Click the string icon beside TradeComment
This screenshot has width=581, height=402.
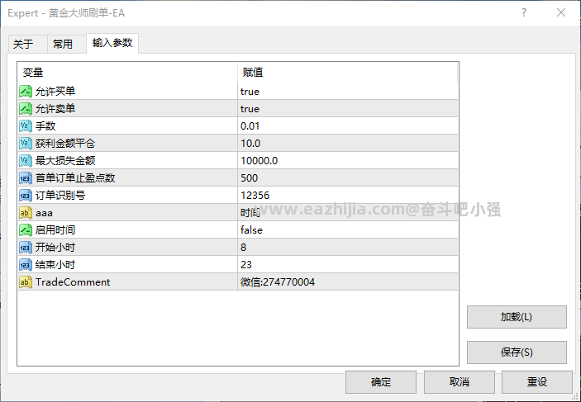[26, 282]
